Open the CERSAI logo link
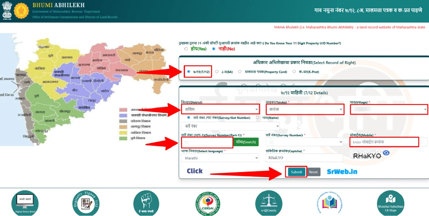This screenshot has width=429, height=216. click(208, 204)
